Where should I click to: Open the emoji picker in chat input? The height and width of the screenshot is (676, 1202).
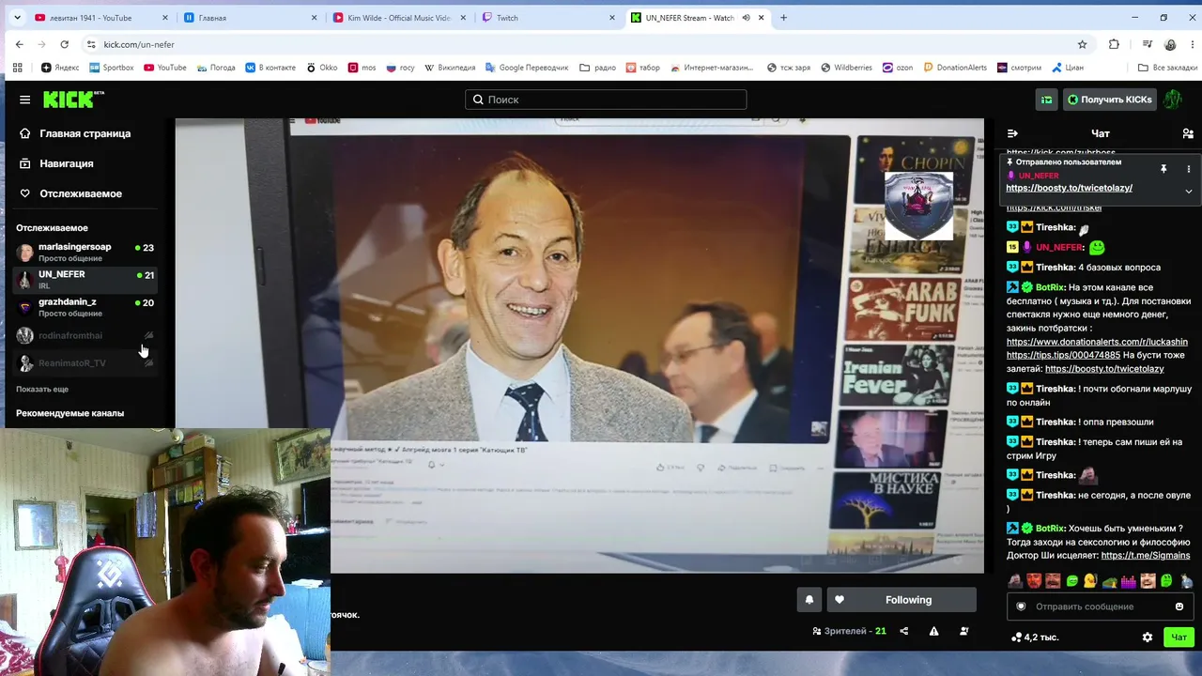1179,607
